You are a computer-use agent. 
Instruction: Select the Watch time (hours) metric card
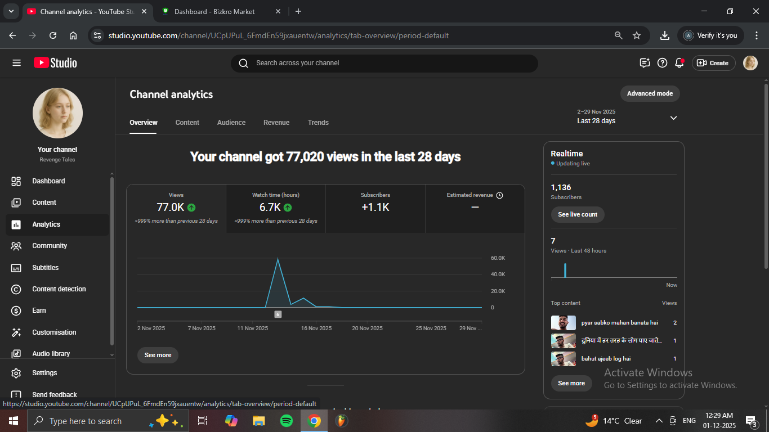tap(276, 208)
